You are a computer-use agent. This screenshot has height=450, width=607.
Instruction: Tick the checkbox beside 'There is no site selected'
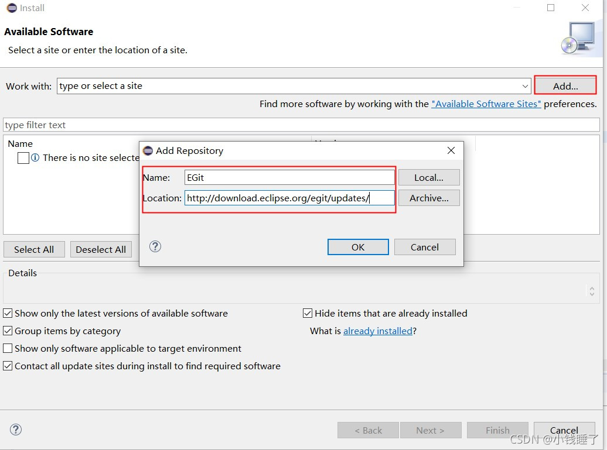coord(23,158)
